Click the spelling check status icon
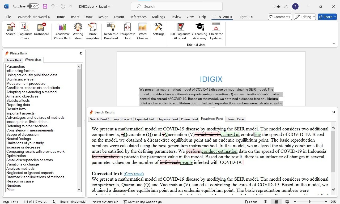 pyautogui.click(x=54, y=202)
